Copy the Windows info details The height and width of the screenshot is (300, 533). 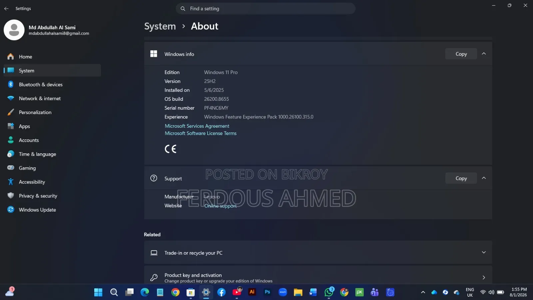461,54
